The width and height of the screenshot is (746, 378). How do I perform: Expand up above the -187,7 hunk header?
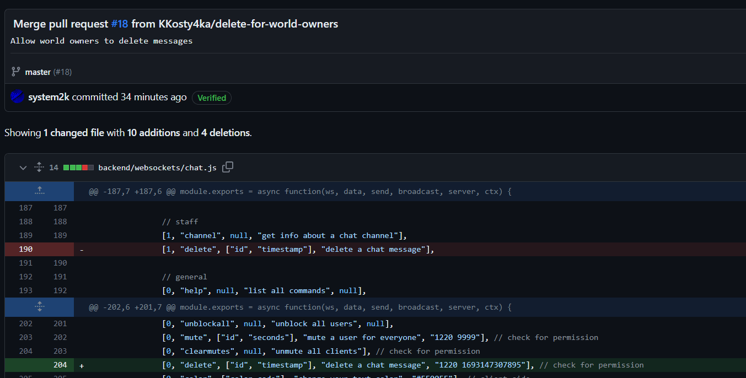(x=39, y=191)
